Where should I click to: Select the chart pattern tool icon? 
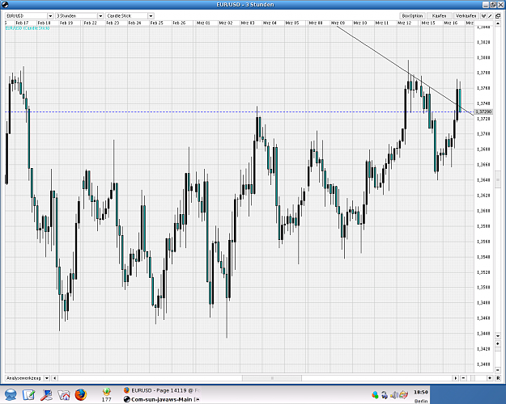pyautogui.click(x=483, y=16)
